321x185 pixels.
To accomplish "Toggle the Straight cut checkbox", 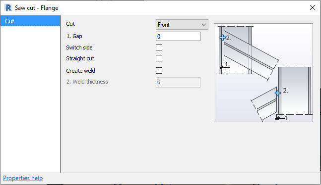I will (159, 58).
